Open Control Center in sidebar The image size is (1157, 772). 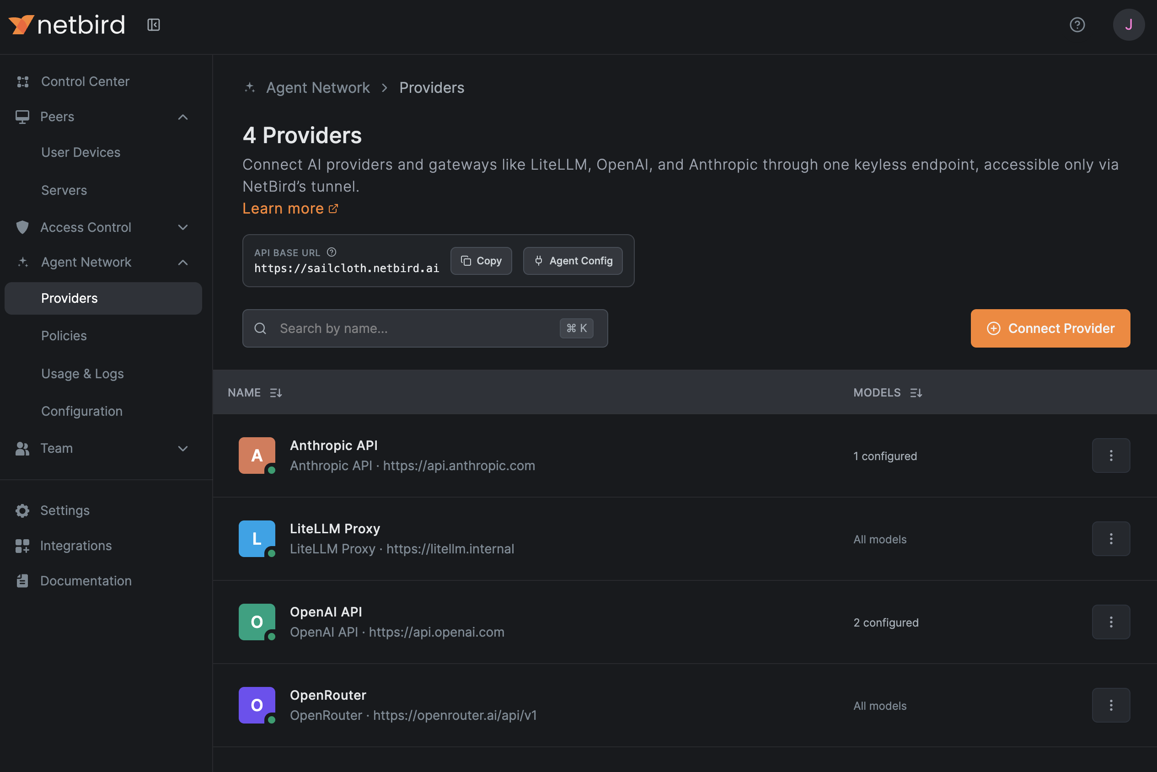pos(85,82)
